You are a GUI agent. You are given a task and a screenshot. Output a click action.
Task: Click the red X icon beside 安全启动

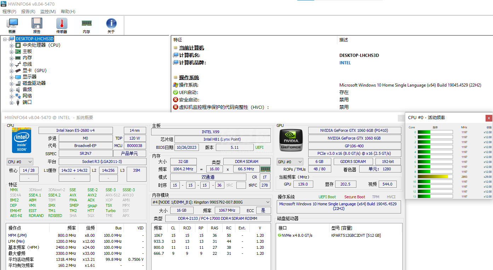pyautogui.click(x=176, y=100)
